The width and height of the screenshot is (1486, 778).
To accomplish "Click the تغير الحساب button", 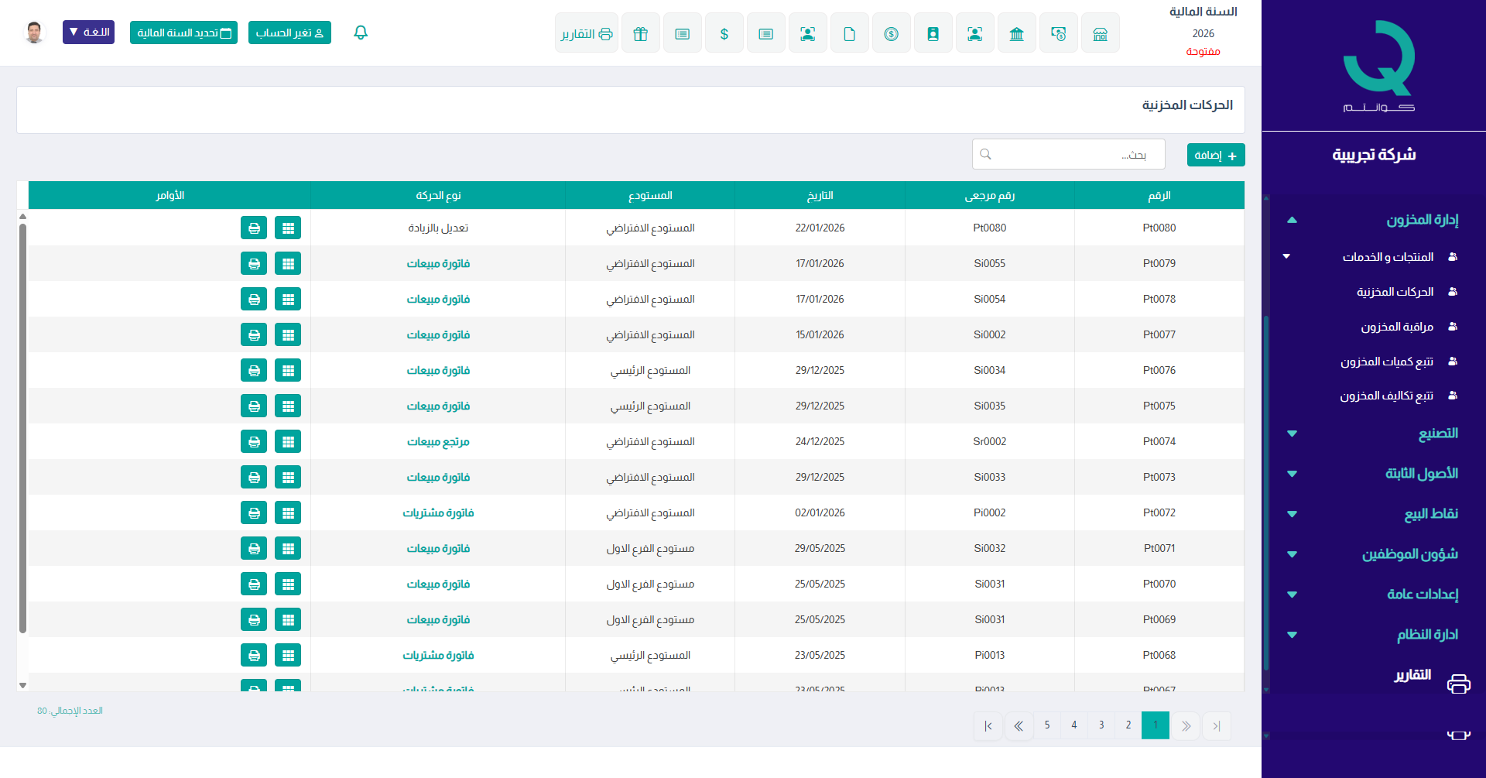I will pyautogui.click(x=289, y=33).
